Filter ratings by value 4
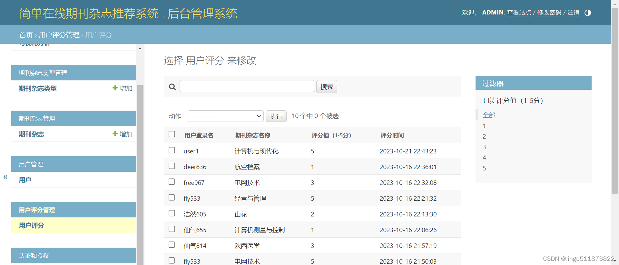 [x=484, y=158]
